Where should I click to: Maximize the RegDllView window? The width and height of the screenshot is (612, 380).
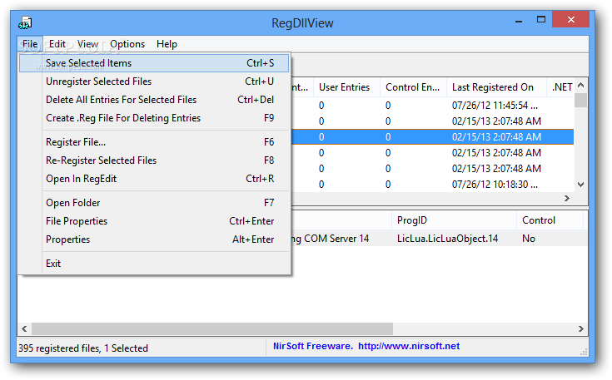coord(541,19)
